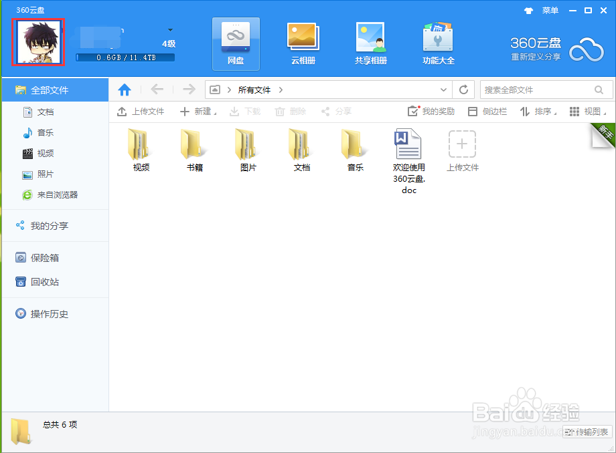The height and width of the screenshot is (453, 616).
Task: Go to home with the house icon
Action: [125, 90]
